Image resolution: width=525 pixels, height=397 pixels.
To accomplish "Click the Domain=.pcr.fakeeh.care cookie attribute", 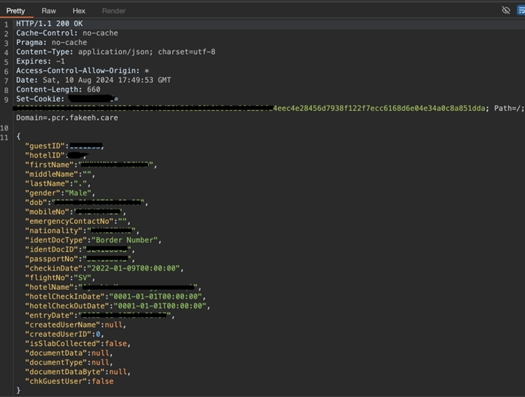I will (67, 118).
